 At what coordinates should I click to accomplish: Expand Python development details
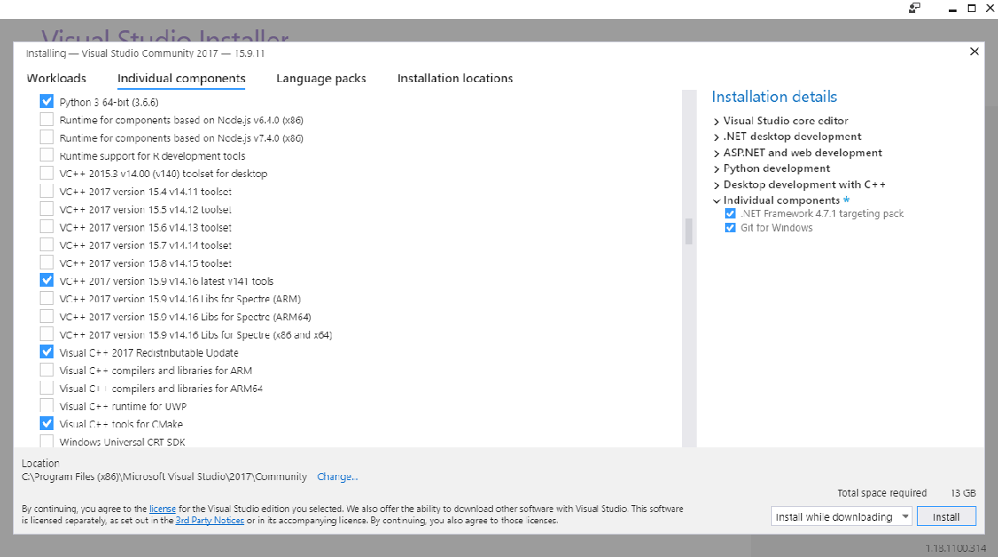[717, 168]
